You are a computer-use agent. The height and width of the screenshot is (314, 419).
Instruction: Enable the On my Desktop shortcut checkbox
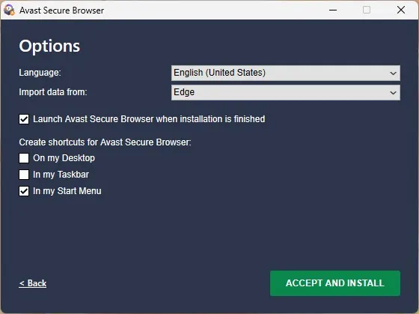[x=24, y=158]
